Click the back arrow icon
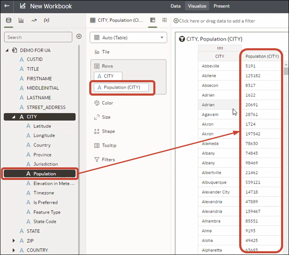Viewport: 289px width, 255px height. tap(7, 6)
